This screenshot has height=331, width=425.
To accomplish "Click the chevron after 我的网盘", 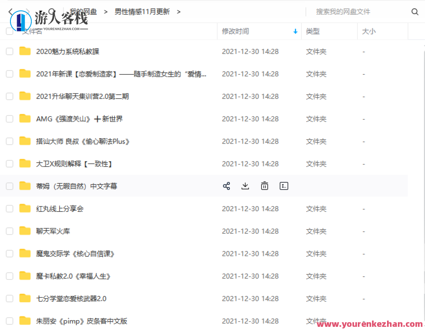I will point(106,12).
